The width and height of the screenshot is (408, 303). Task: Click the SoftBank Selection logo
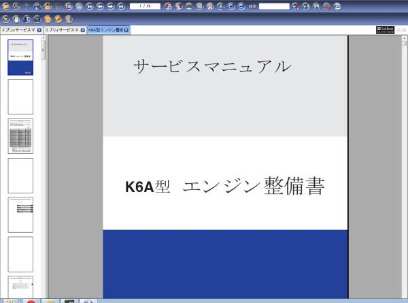pos(385,30)
